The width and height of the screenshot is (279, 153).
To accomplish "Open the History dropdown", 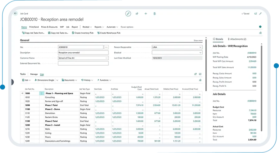I will point(87,80).
